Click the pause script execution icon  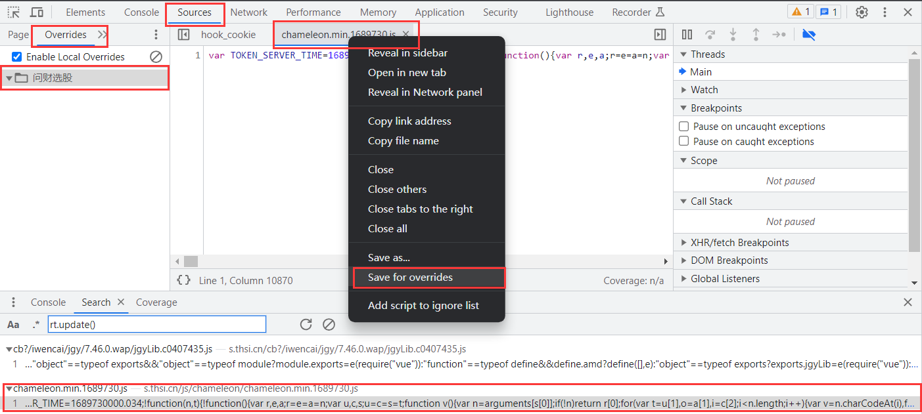click(x=687, y=34)
